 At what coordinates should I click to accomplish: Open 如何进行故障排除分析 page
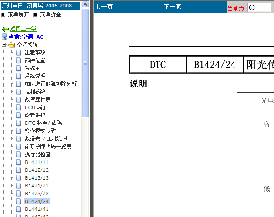click(x=50, y=83)
